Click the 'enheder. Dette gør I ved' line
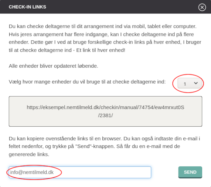The image size is (211, 187). (x=105, y=42)
